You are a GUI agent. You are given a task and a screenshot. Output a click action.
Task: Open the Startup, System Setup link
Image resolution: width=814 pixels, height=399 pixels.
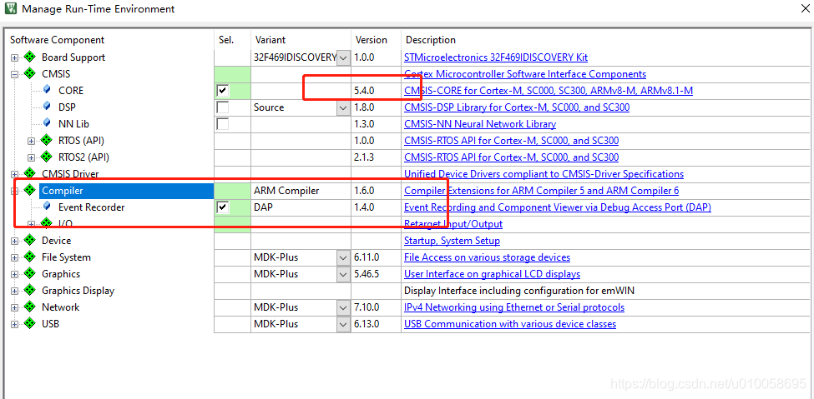click(453, 241)
